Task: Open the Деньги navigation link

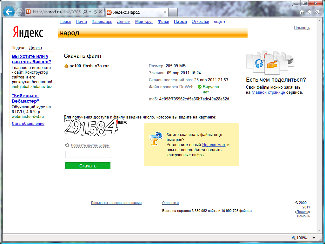Action: click(x=124, y=22)
